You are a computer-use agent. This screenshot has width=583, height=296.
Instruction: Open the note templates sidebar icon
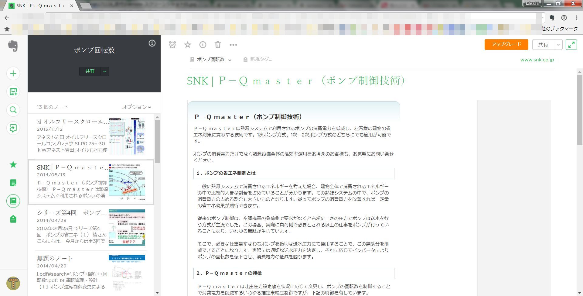pyautogui.click(x=13, y=91)
